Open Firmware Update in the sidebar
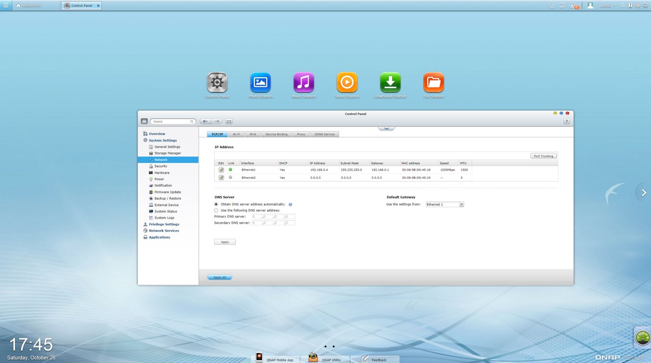 168,192
